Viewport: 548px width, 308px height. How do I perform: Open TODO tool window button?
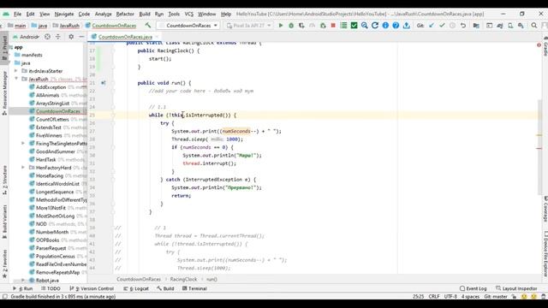click(51, 288)
